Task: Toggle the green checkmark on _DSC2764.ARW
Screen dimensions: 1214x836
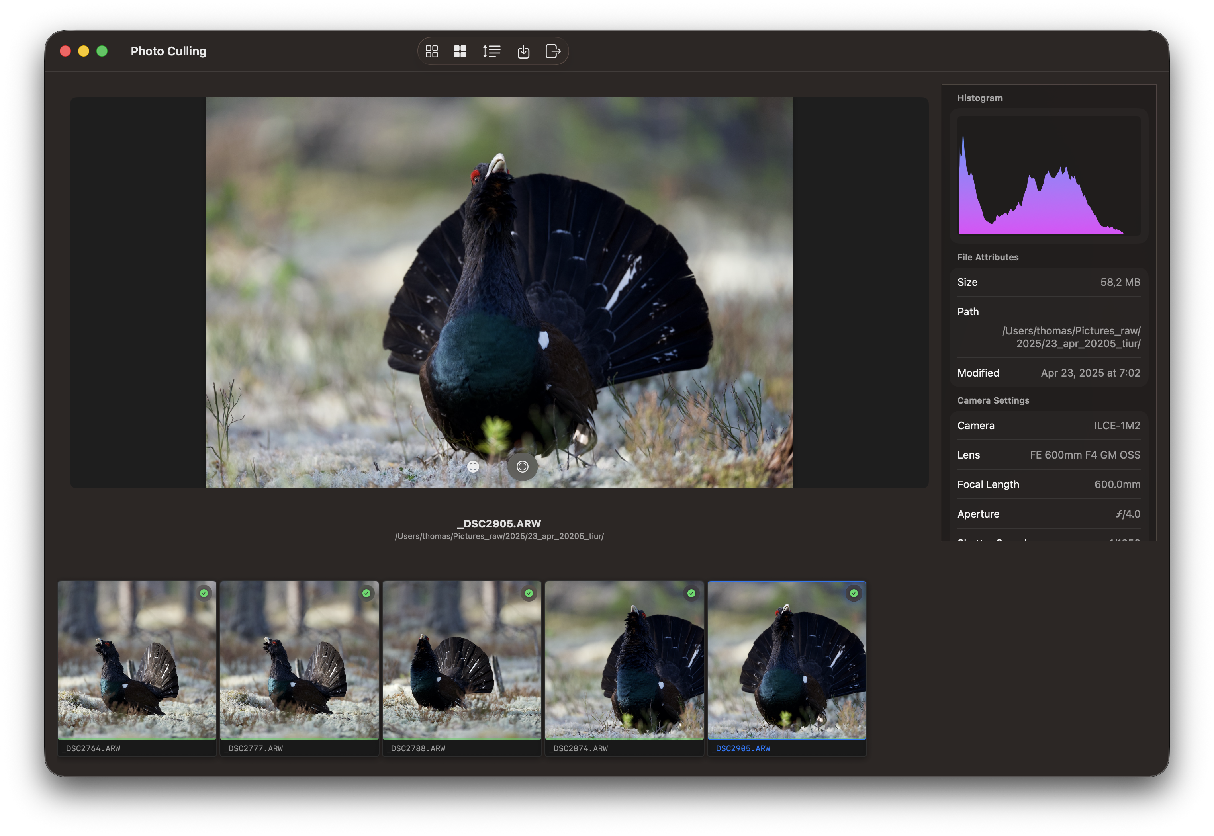Action: pos(204,593)
